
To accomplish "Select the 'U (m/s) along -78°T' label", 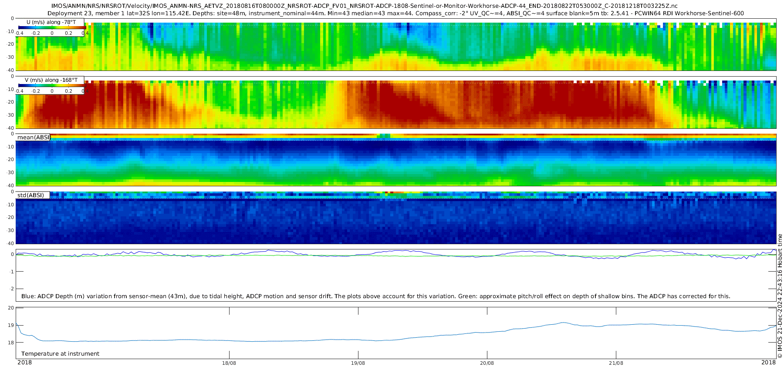I will pyautogui.click(x=51, y=22).
